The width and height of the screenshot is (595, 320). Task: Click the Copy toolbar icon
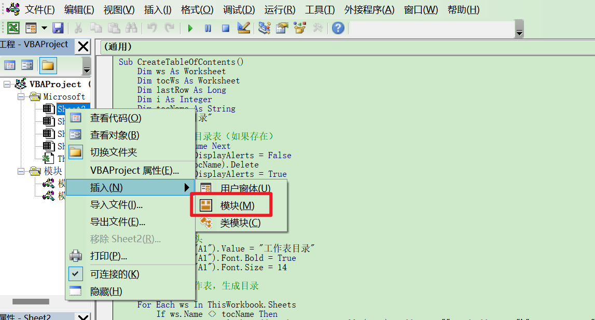95,28
